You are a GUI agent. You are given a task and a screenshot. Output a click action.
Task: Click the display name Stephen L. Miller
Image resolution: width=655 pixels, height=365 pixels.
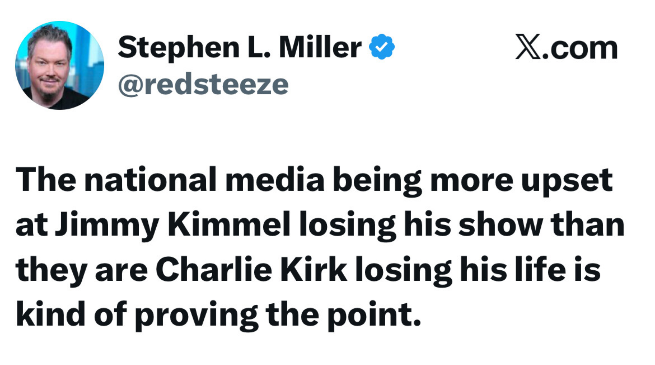[240, 47]
